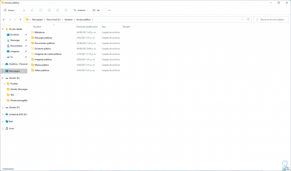Collapse the Acceso rápido section
This screenshot has height=171, width=291.
coord(3,29)
